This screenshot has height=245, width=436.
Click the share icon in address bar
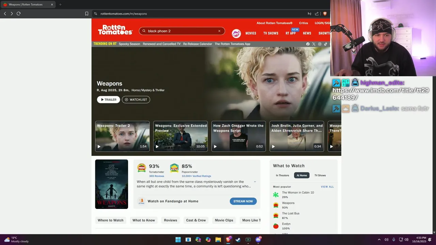(x=317, y=14)
